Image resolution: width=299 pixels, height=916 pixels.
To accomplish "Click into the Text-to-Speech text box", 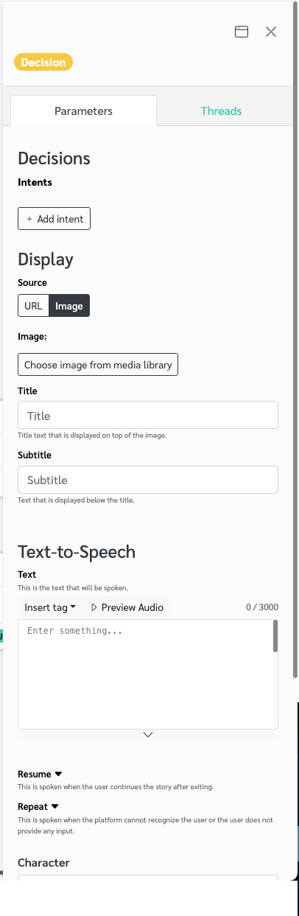I will click(145, 674).
